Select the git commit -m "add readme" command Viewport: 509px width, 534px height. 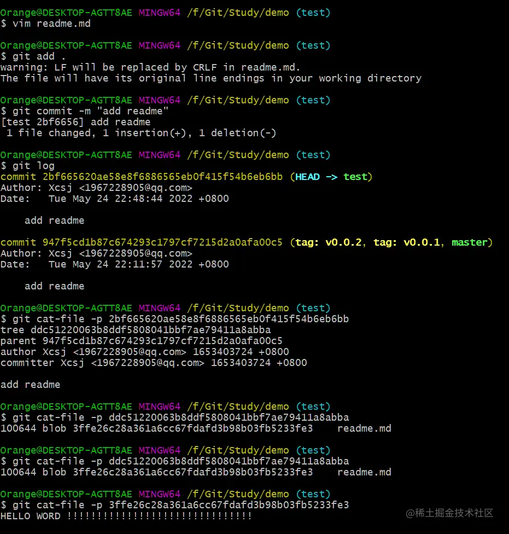tap(84, 111)
